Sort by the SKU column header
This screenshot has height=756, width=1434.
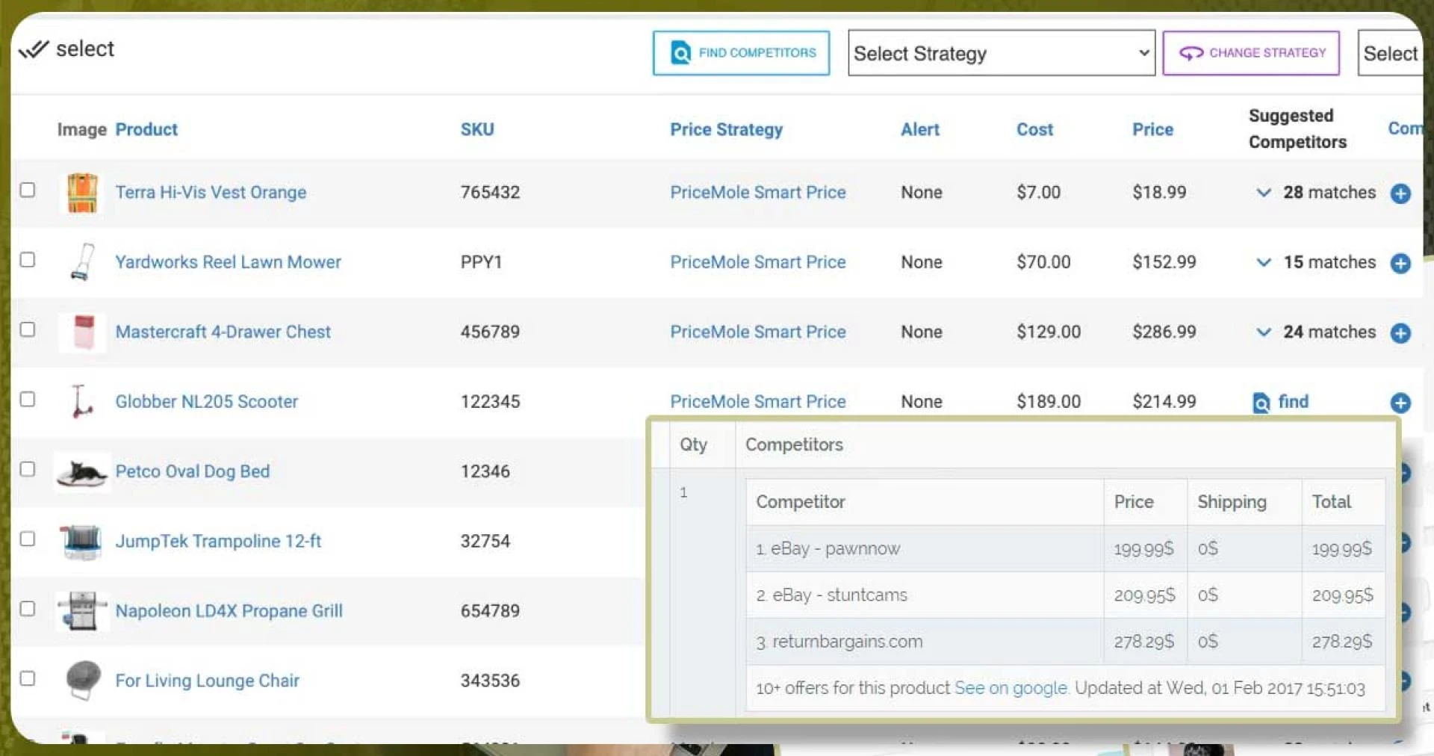click(477, 129)
